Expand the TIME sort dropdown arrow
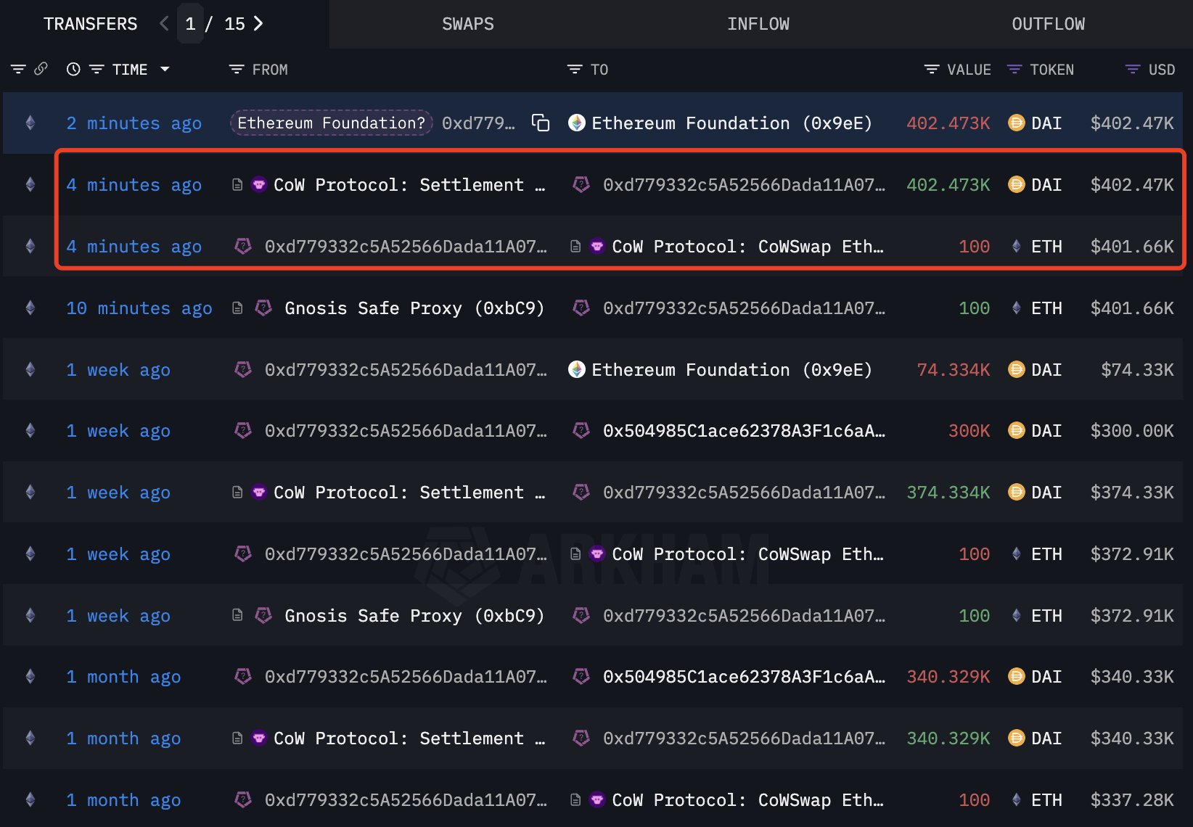The height and width of the screenshot is (827, 1193). (x=165, y=70)
